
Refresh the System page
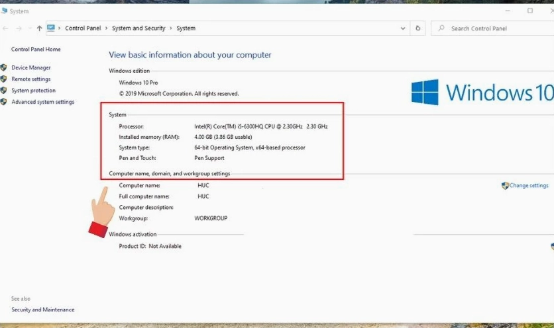tap(418, 28)
